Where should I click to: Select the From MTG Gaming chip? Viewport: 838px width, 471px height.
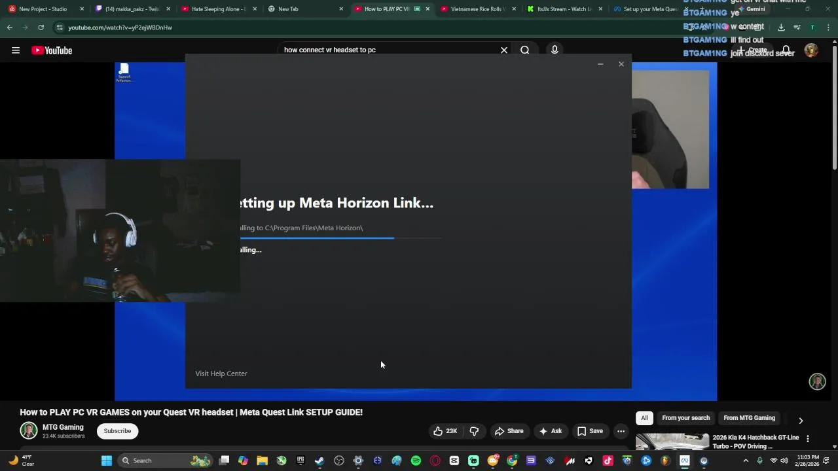(749, 418)
